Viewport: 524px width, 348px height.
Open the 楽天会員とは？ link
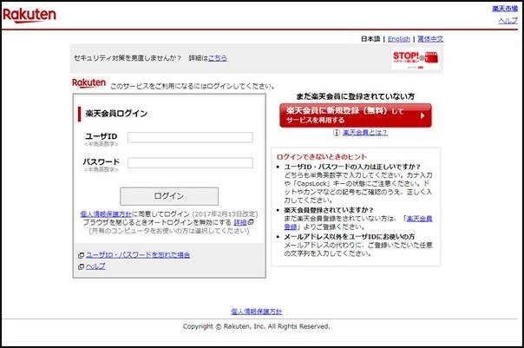coord(365,133)
